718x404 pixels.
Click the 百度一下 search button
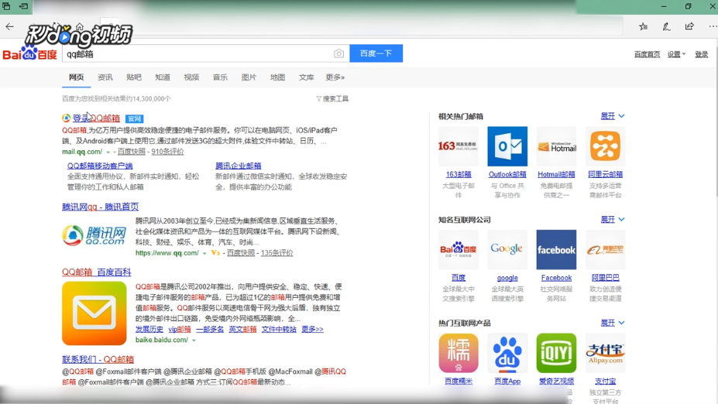click(376, 53)
